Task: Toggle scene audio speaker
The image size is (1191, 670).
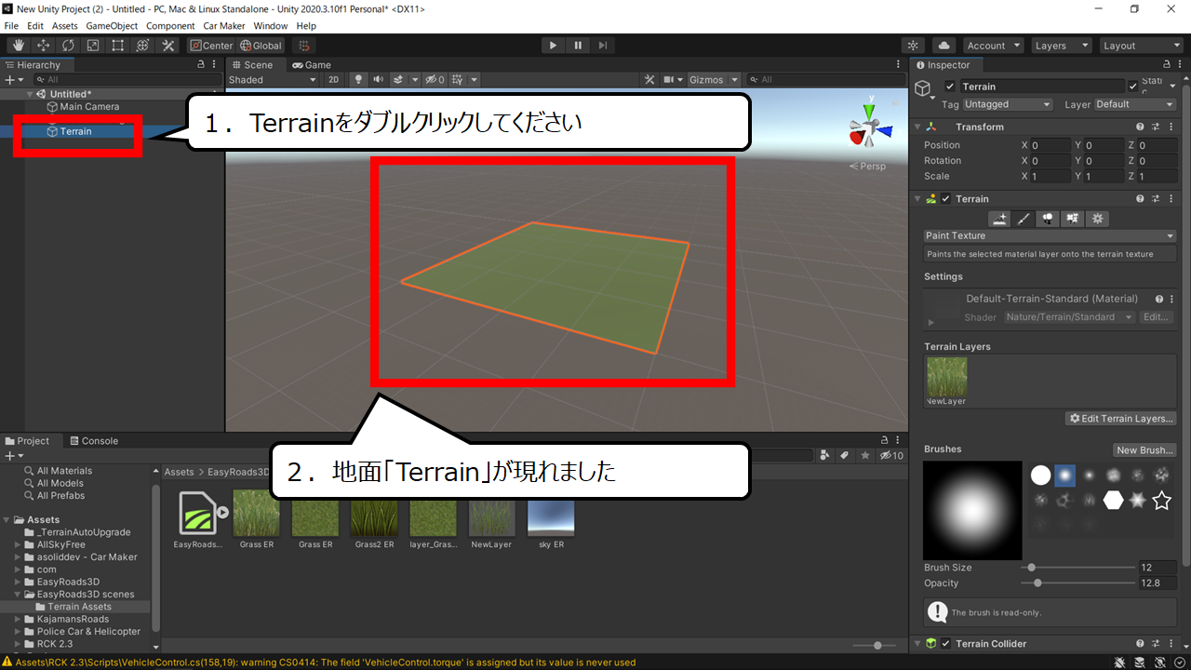Action: click(x=378, y=80)
